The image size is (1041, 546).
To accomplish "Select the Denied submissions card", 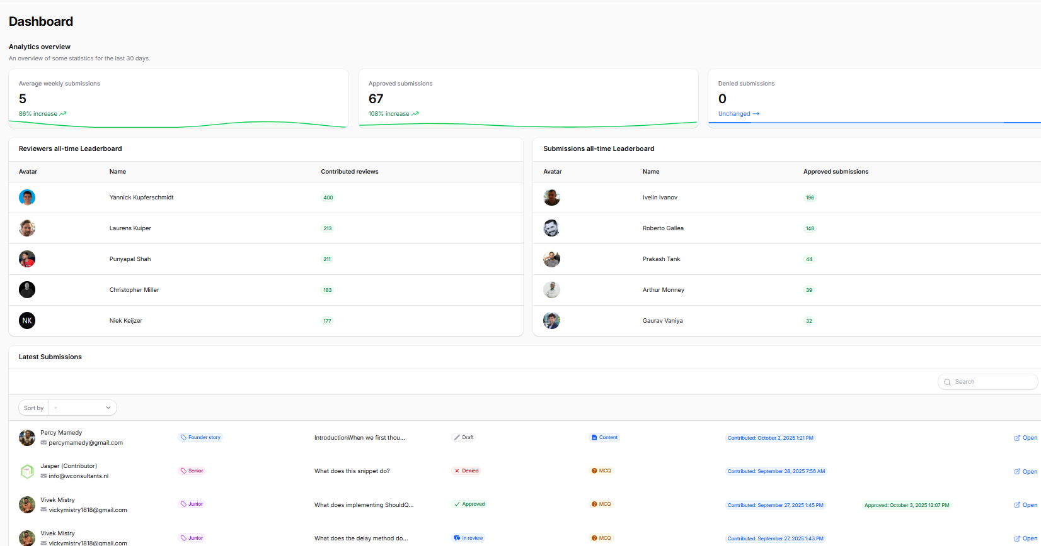I will [875, 99].
